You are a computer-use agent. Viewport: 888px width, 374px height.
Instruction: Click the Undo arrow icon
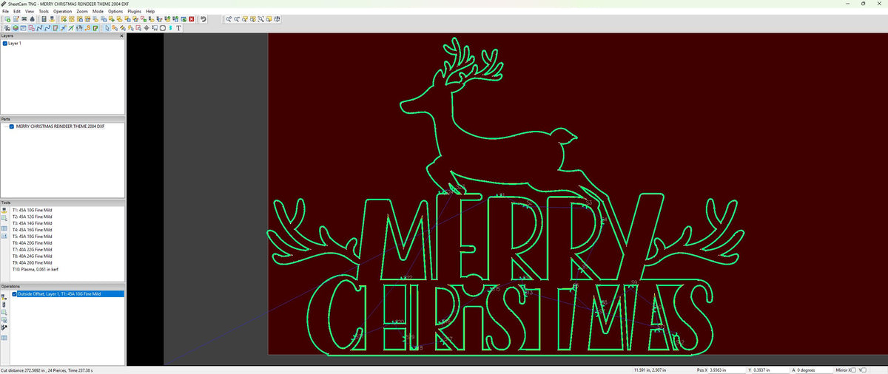pyautogui.click(x=203, y=18)
